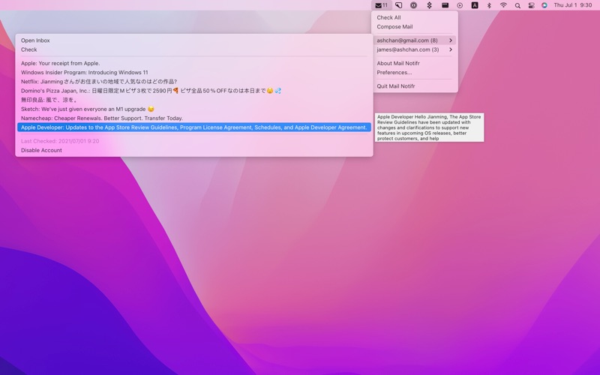
Task: Click the Mail Notifr envelope menu bar icon
Action: click(381, 5)
